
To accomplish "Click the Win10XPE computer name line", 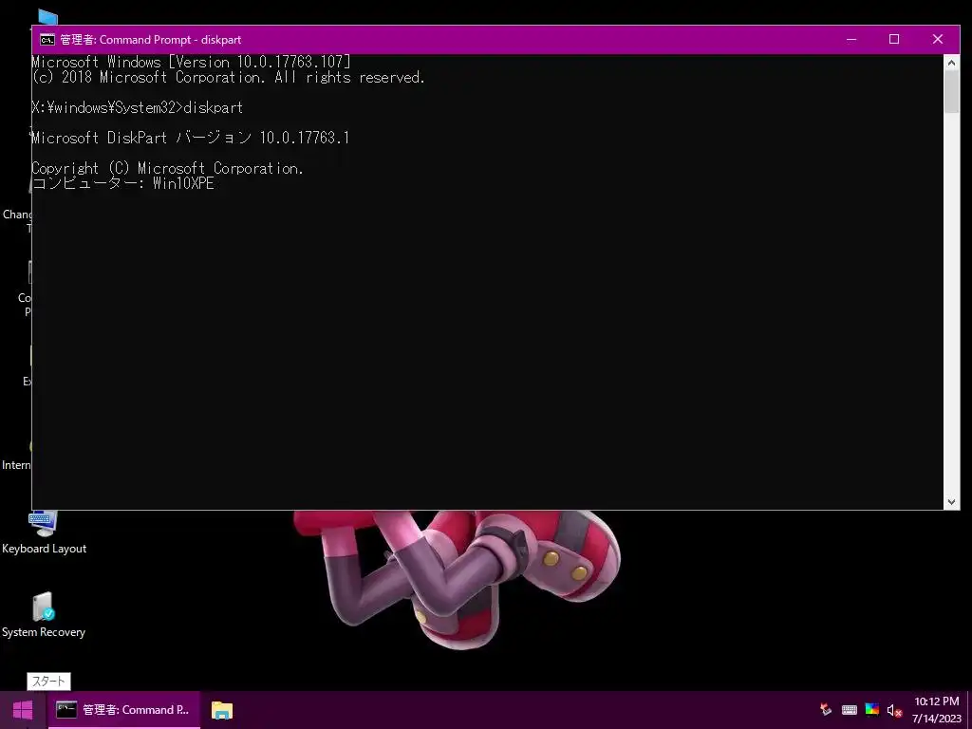I will tap(123, 183).
